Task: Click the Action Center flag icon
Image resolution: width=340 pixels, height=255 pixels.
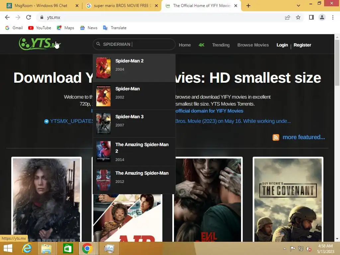Action: tap(293, 248)
